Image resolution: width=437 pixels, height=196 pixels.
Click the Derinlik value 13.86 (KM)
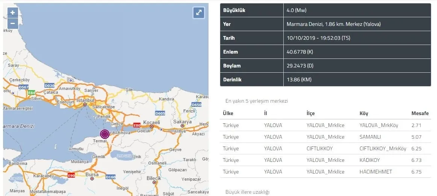point(299,79)
